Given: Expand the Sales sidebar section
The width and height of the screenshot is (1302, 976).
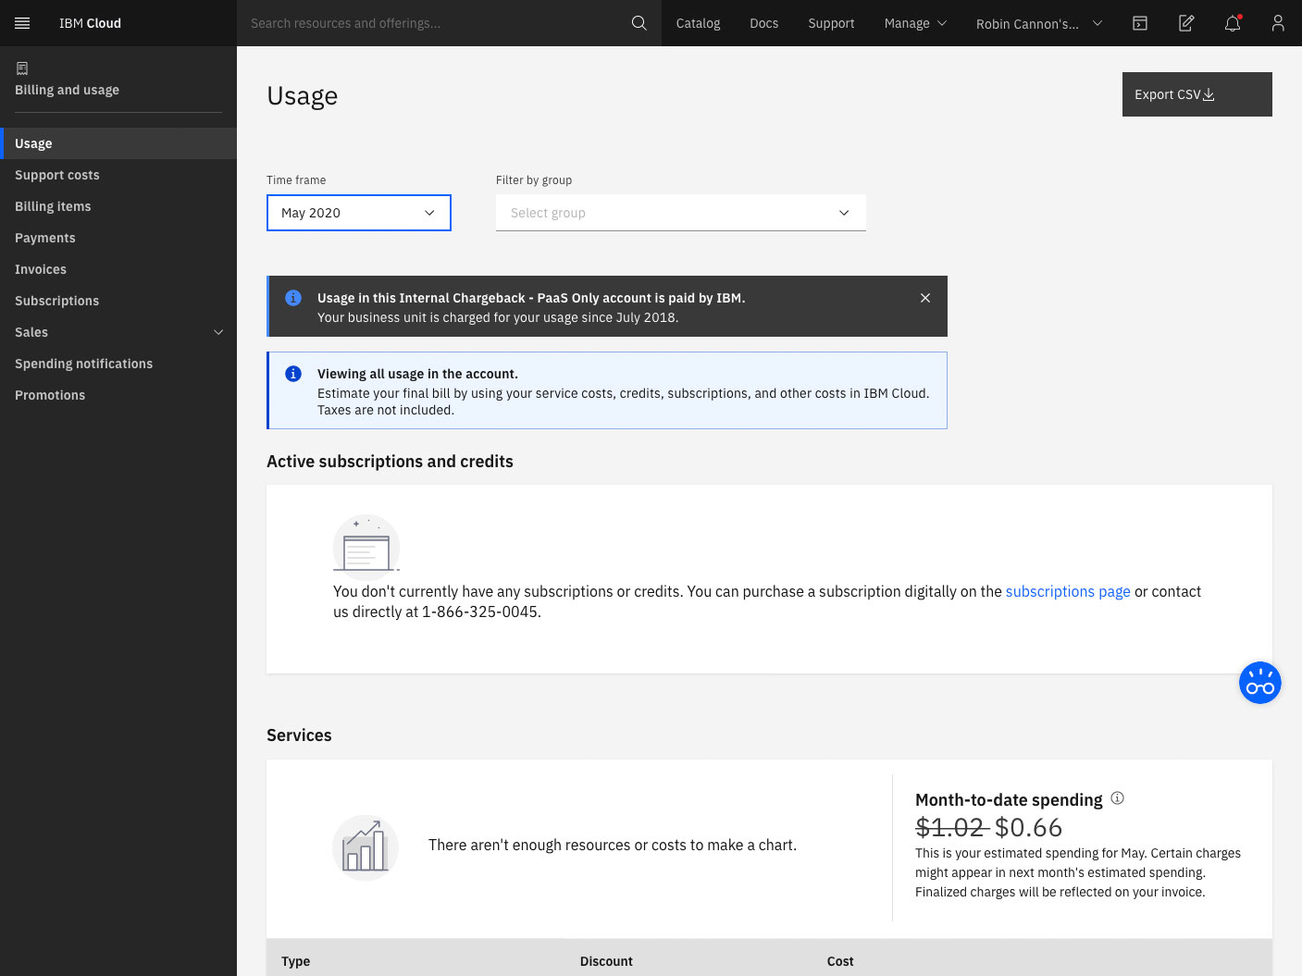Looking at the screenshot, I should tap(118, 332).
